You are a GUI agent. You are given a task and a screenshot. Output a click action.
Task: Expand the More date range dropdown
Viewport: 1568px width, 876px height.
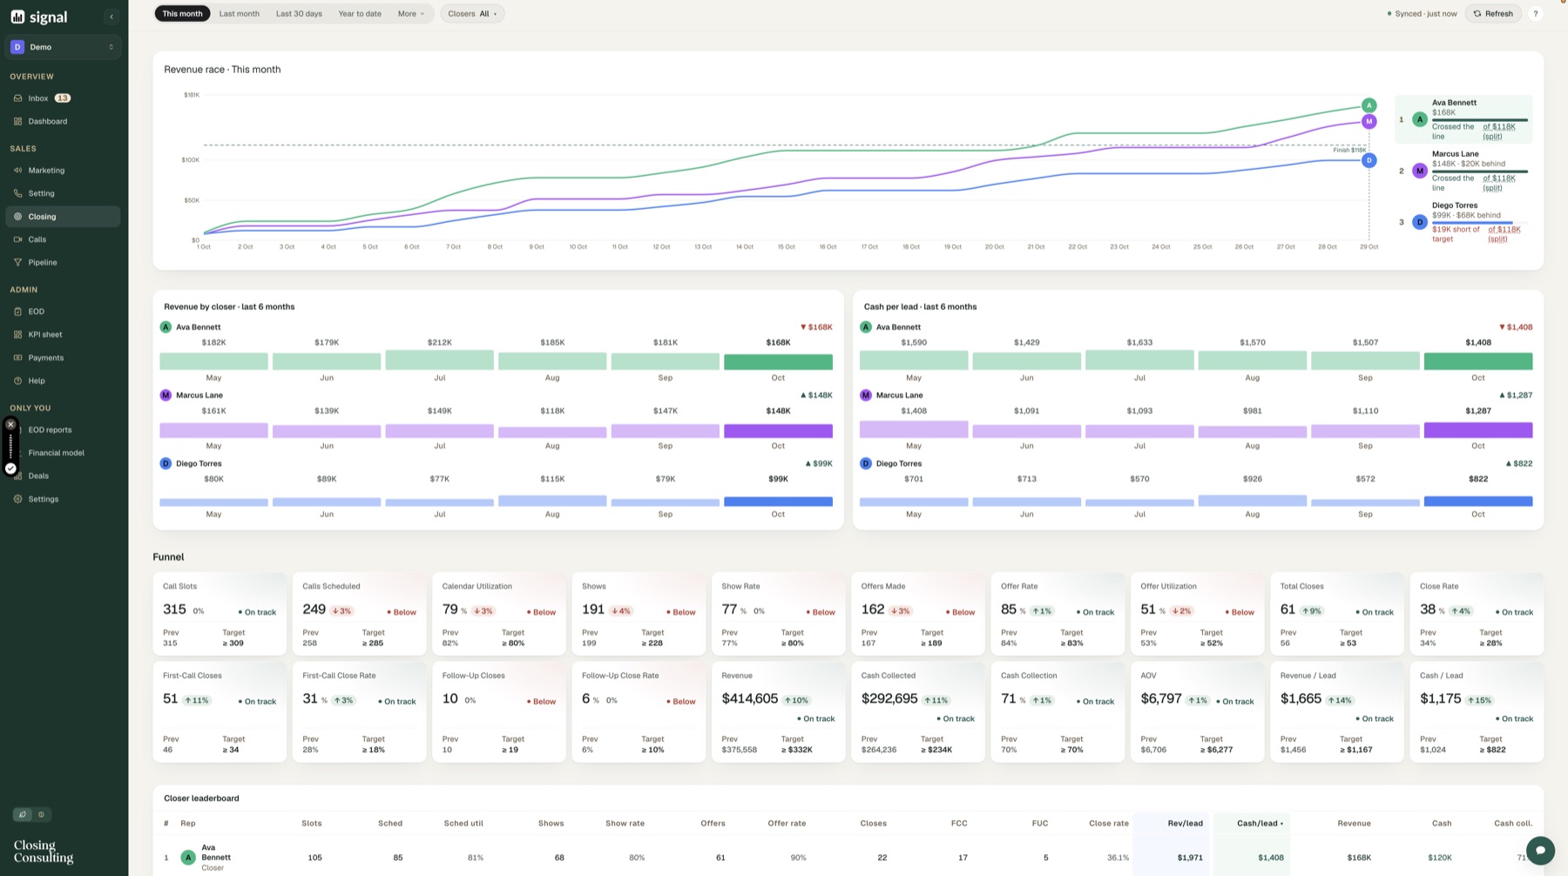[x=411, y=14]
